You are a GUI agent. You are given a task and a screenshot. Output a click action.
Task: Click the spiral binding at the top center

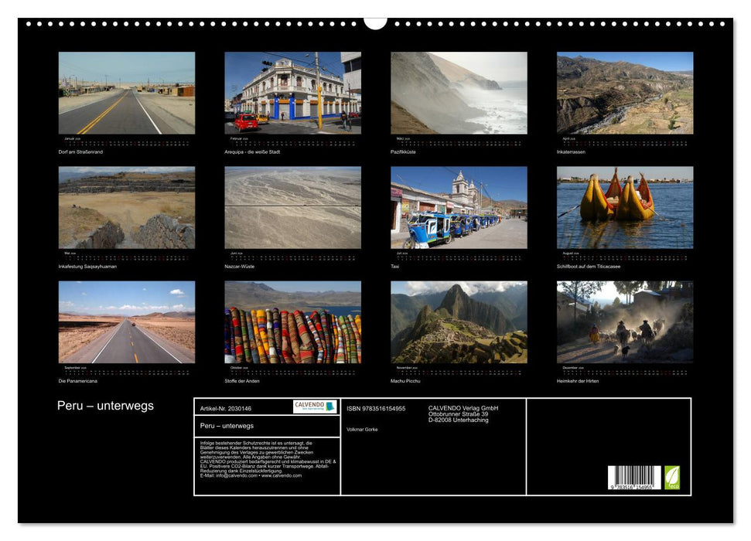point(376,22)
